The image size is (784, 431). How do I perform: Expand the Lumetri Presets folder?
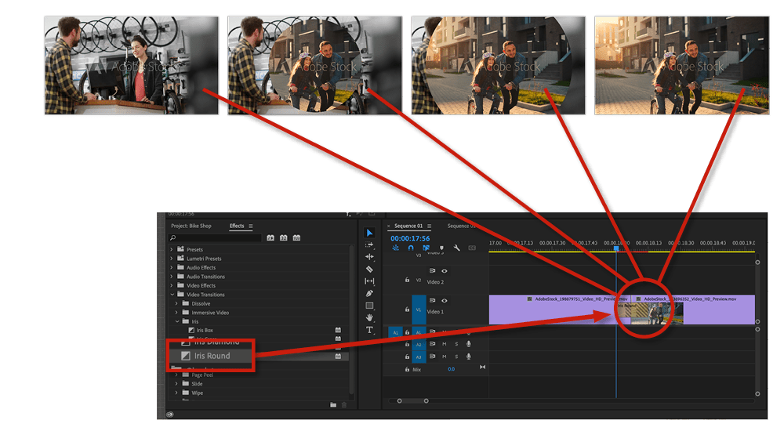[x=172, y=259]
